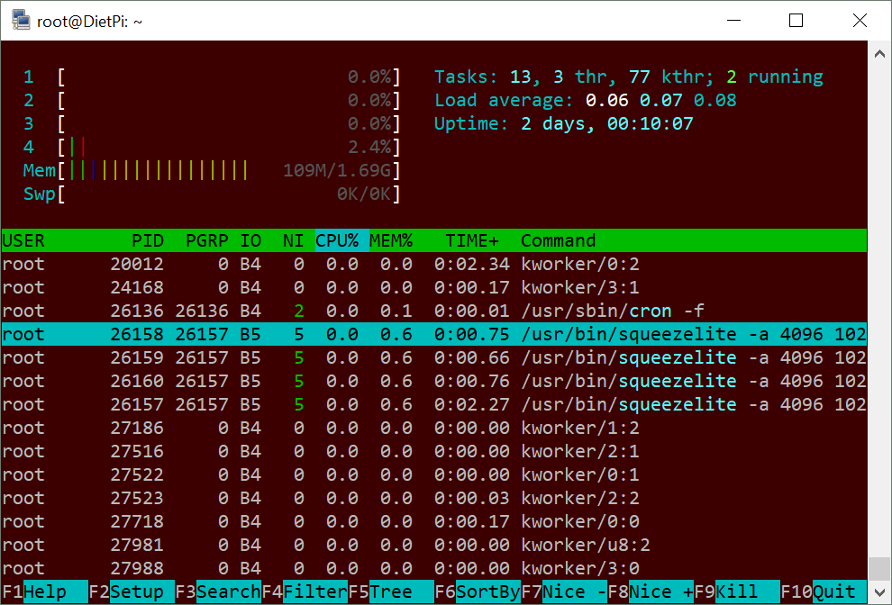Select squeezelite row with PID 26160
Viewport: 892px width, 605px height.
(434, 381)
